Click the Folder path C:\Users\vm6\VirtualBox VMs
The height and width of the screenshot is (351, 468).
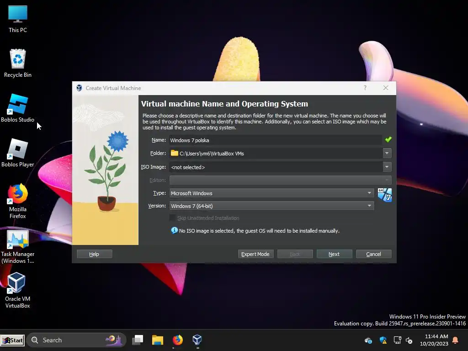tap(212, 154)
